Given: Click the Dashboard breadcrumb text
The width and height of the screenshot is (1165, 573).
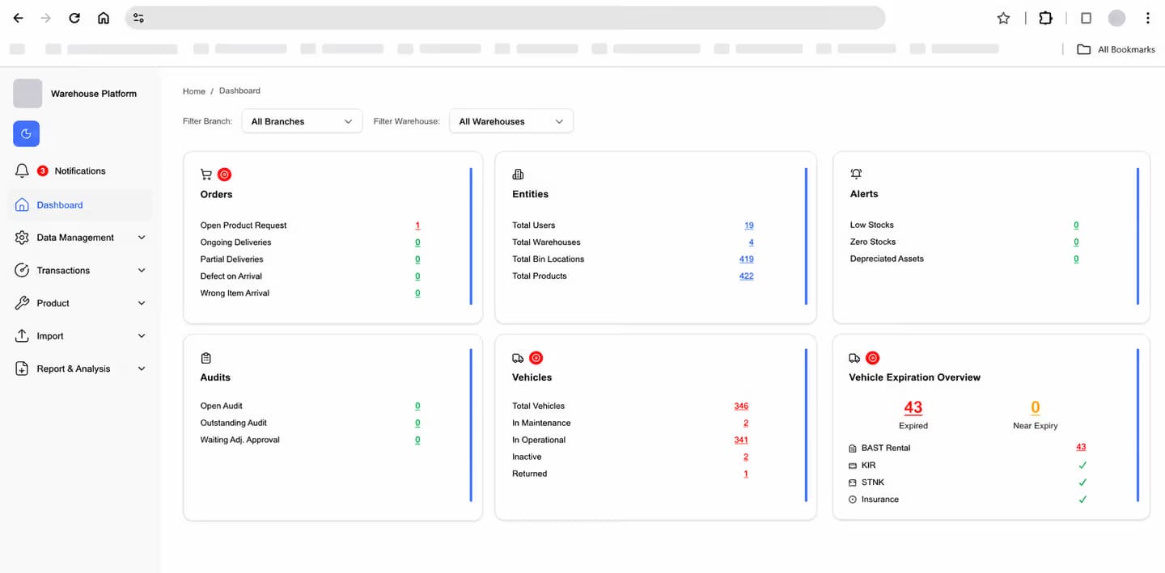Looking at the screenshot, I should (239, 91).
